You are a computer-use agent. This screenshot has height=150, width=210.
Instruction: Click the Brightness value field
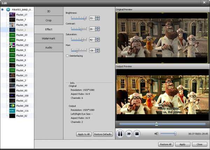(x=92, y=18)
